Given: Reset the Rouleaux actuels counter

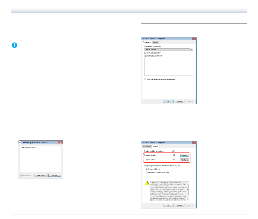Looking at the screenshot, I should (x=184, y=155).
